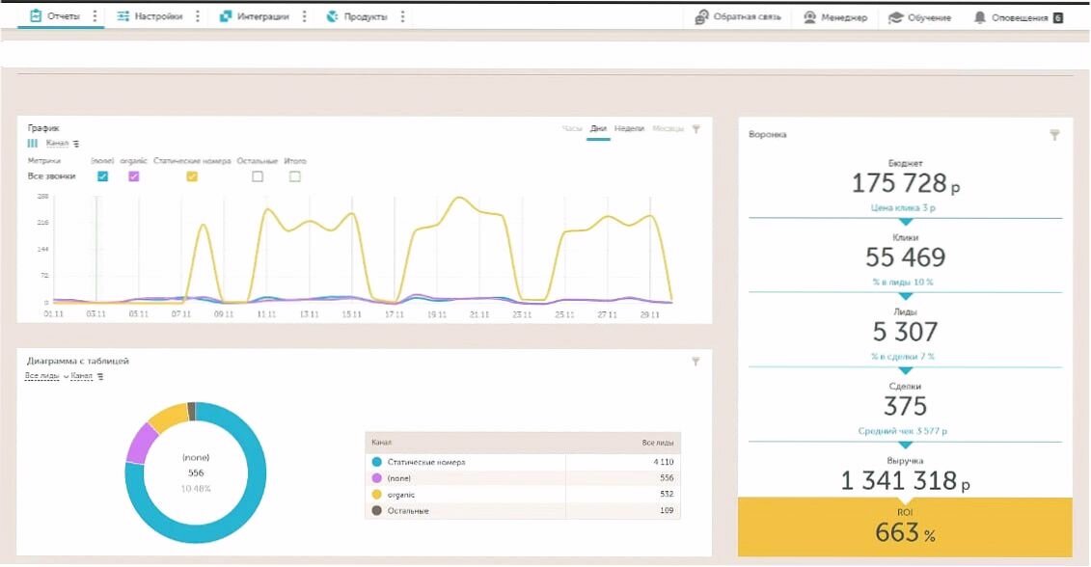
Task: Click the yellow dot beside organic row
Action: [377, 495]
